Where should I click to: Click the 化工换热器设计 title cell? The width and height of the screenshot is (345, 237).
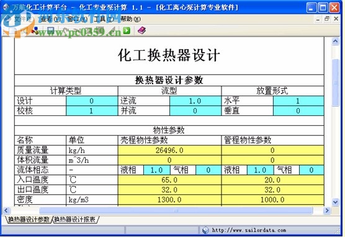169,56
